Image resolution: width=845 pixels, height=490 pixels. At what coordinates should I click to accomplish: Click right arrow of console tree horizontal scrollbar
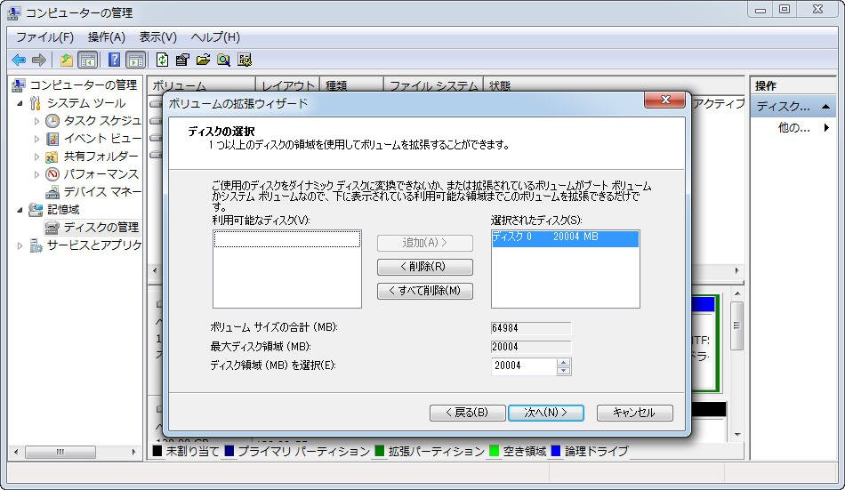[133, 452]
